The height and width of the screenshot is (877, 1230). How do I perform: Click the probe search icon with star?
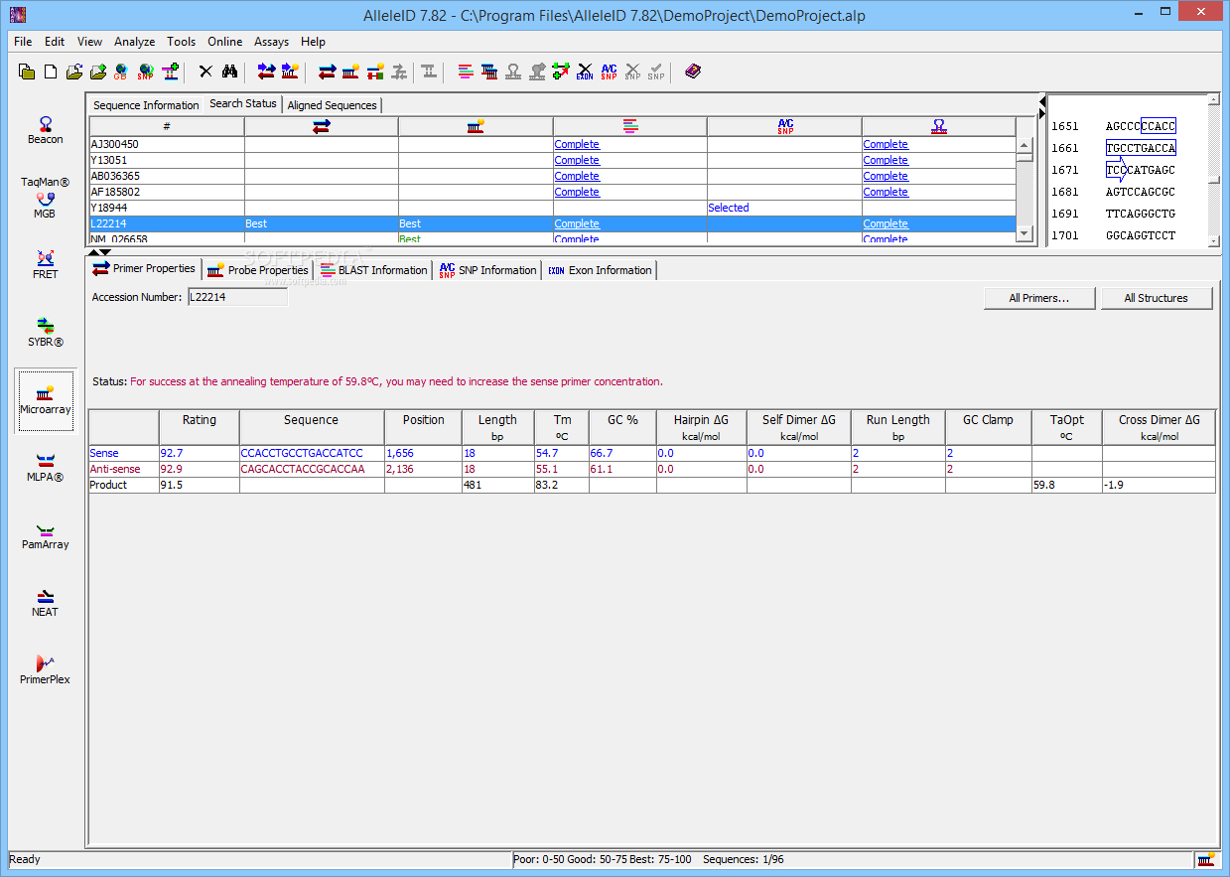[x=290, y=72]
